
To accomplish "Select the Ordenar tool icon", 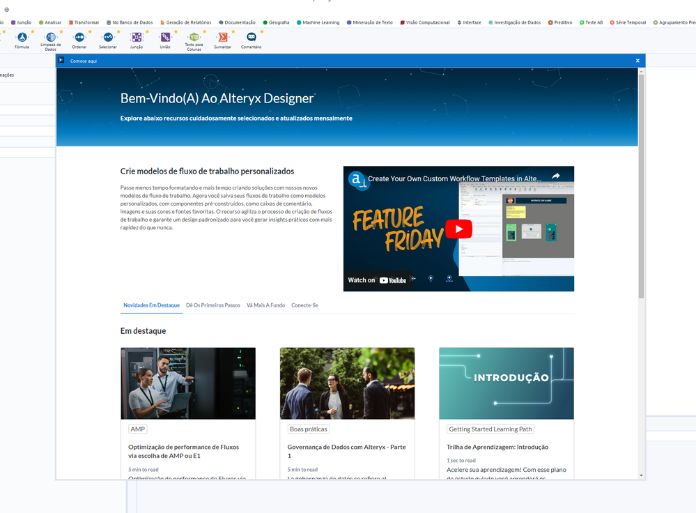I will pos(79,38).
